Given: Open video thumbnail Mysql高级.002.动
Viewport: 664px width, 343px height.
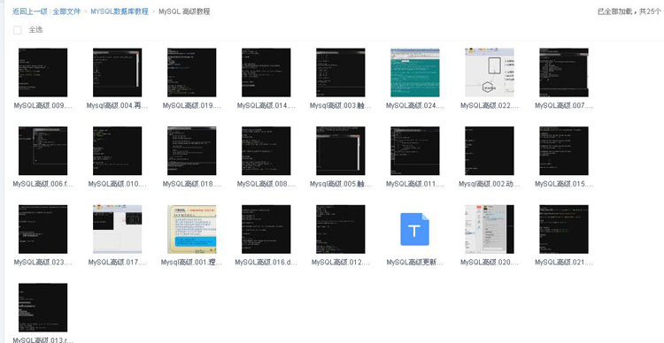Looking at the screenshot, I should (x=490, y=150).
